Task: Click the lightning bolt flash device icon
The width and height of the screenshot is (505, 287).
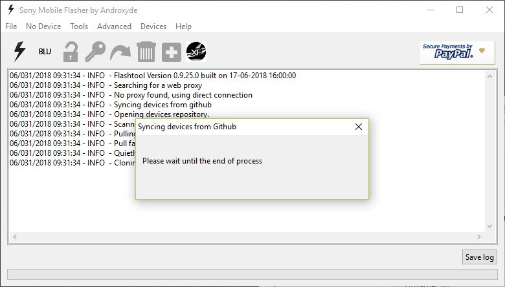Action: click(19, 52)
